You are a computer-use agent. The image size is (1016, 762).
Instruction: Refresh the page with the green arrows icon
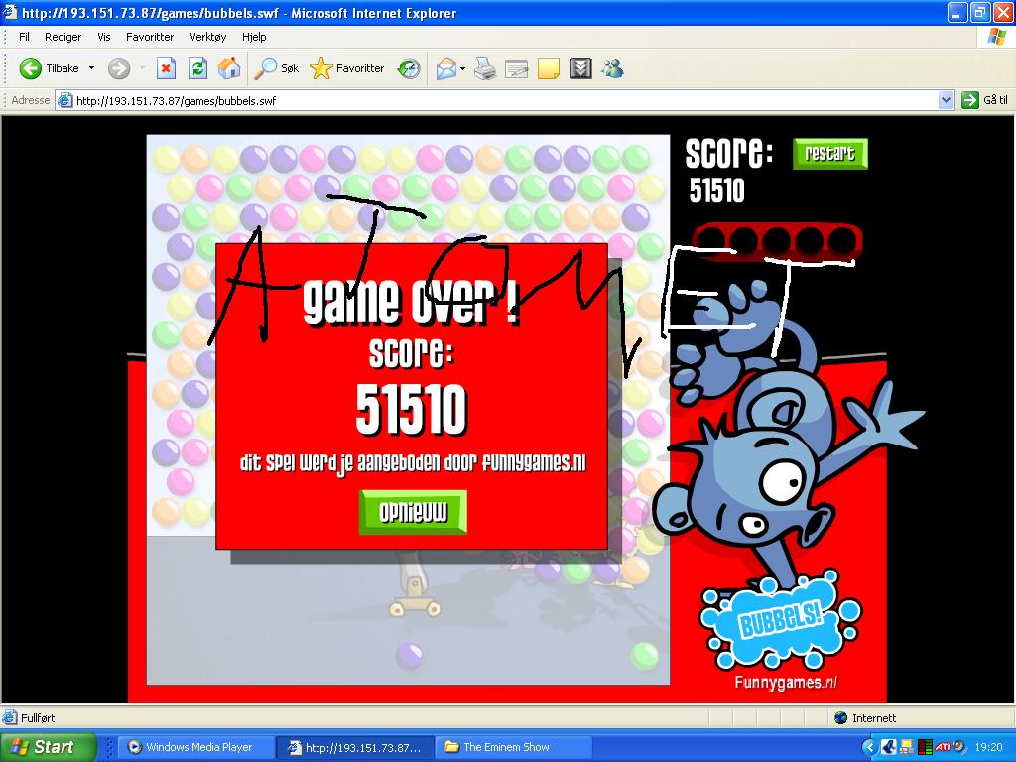pos(197,68)
